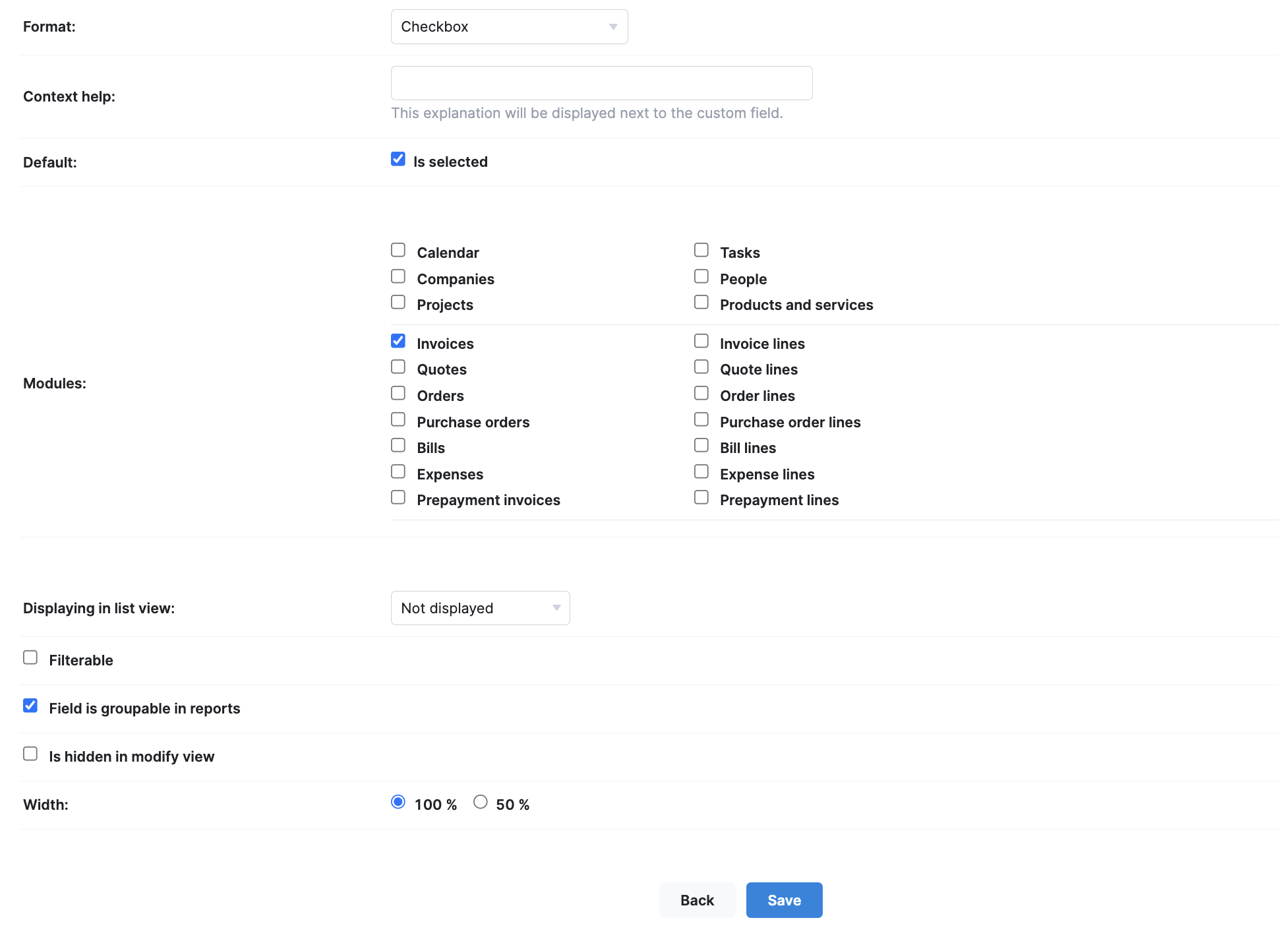Open the Displaying in list view dropdown
The height and width of the screenshot is (943, 1279).
480,608
